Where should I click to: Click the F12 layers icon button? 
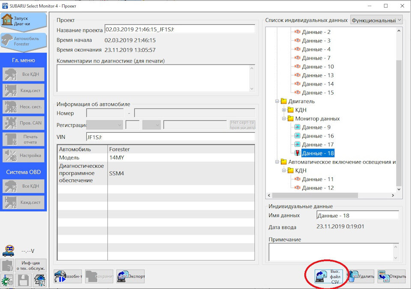pos(39,280)
